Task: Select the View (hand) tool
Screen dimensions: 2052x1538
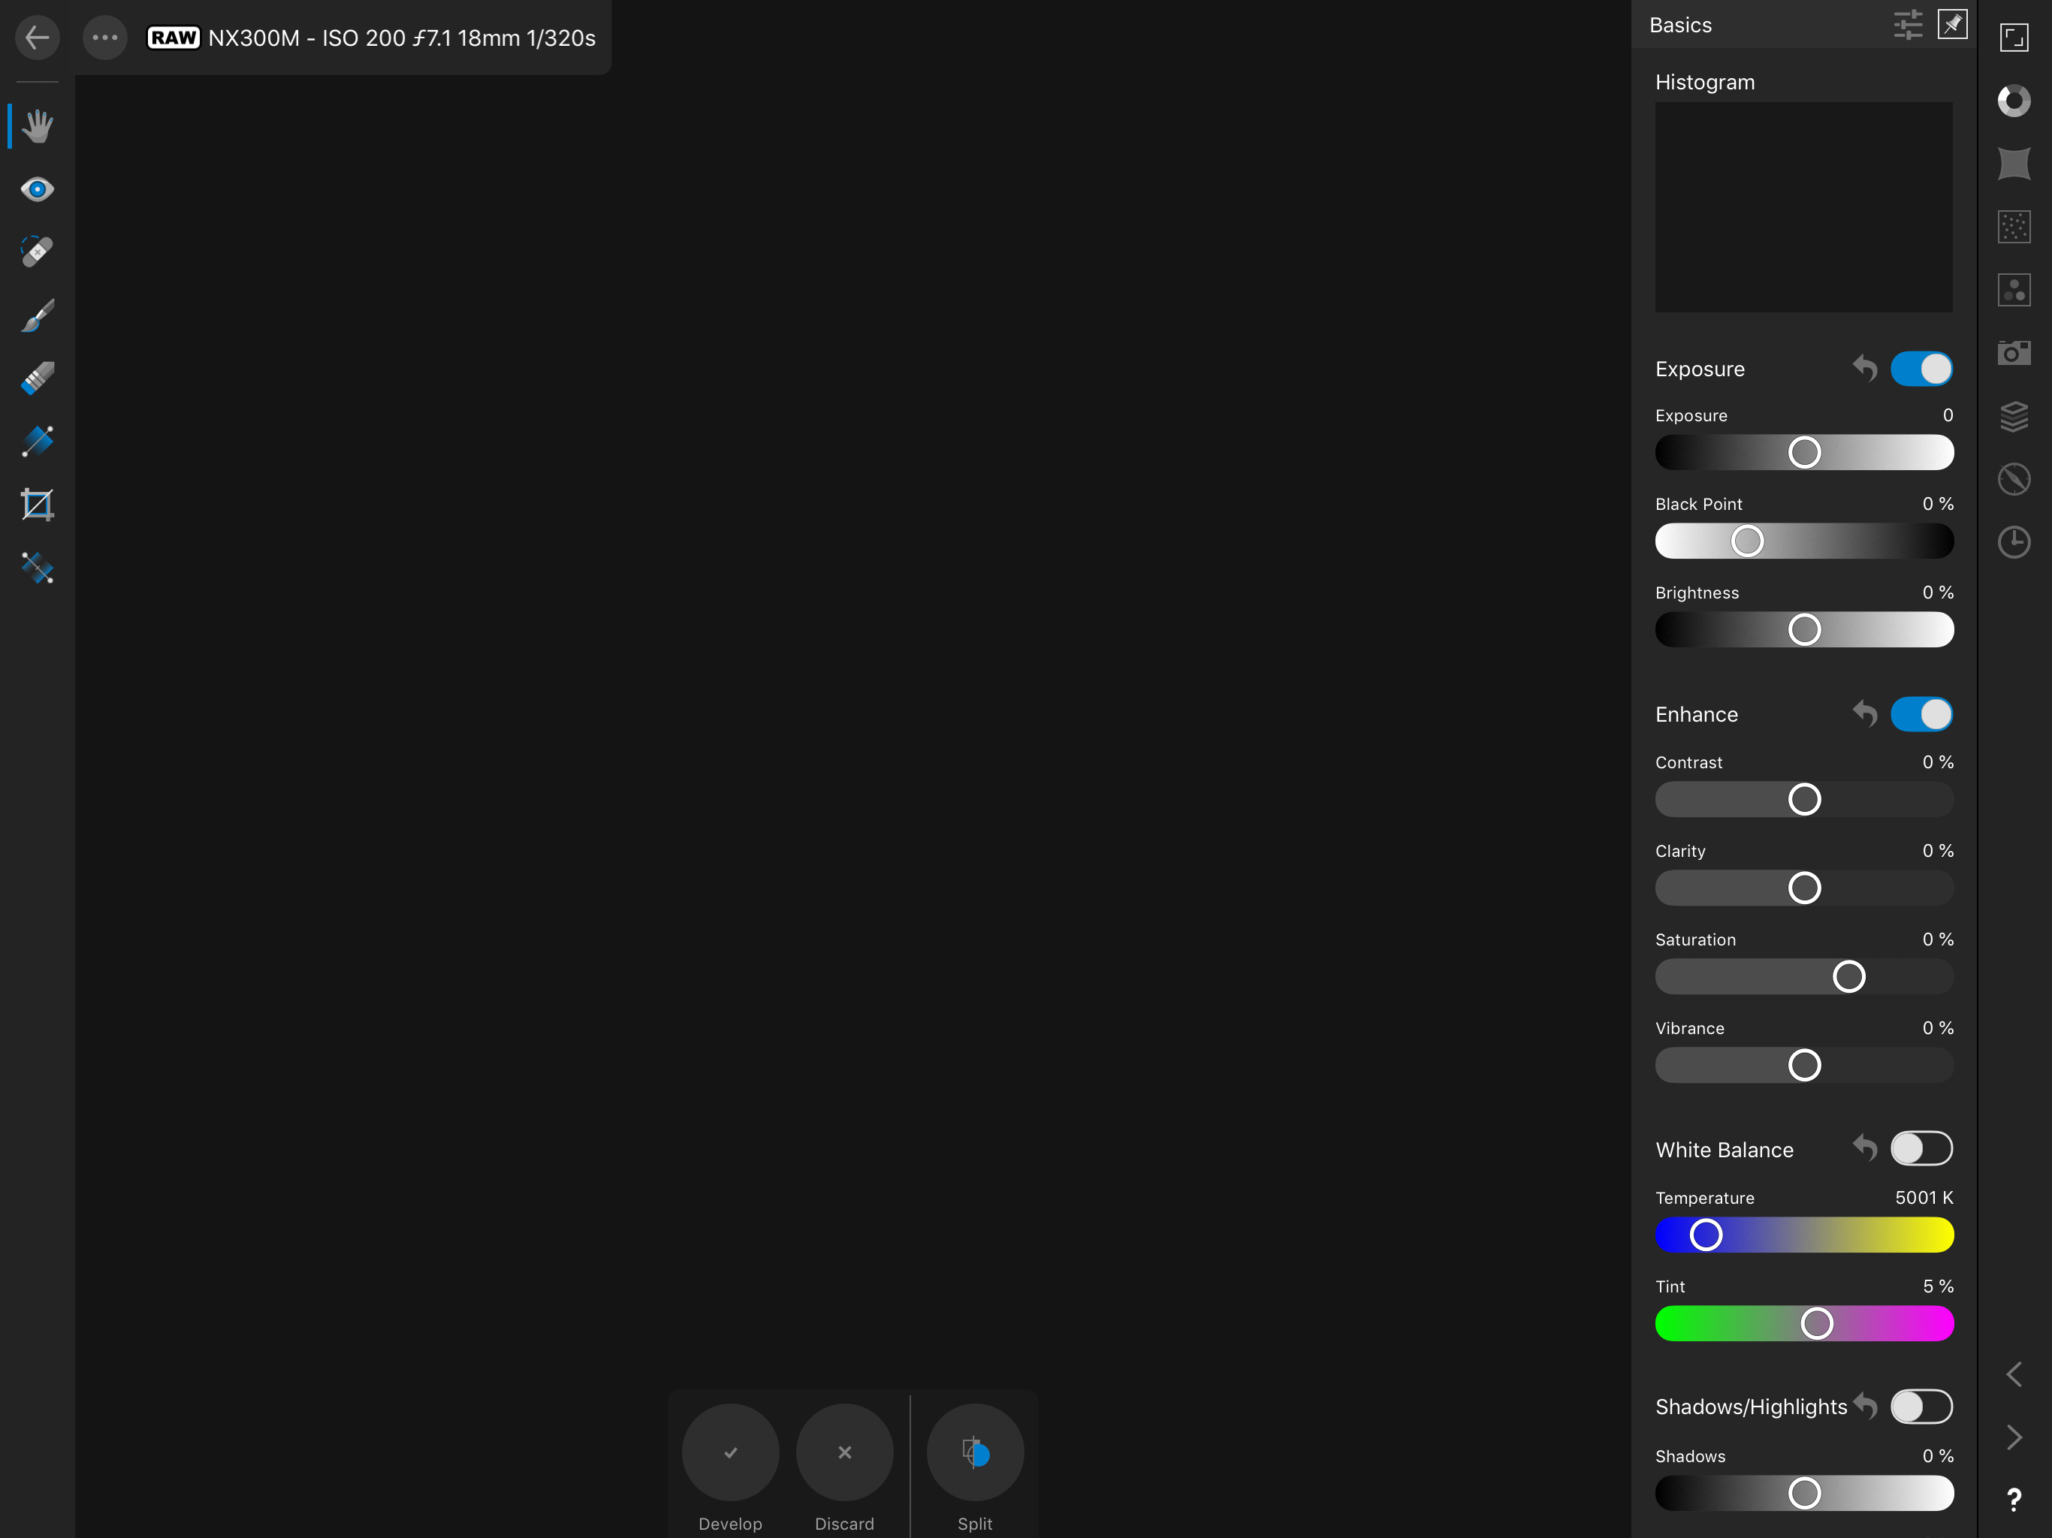Action: pos(37,126)
